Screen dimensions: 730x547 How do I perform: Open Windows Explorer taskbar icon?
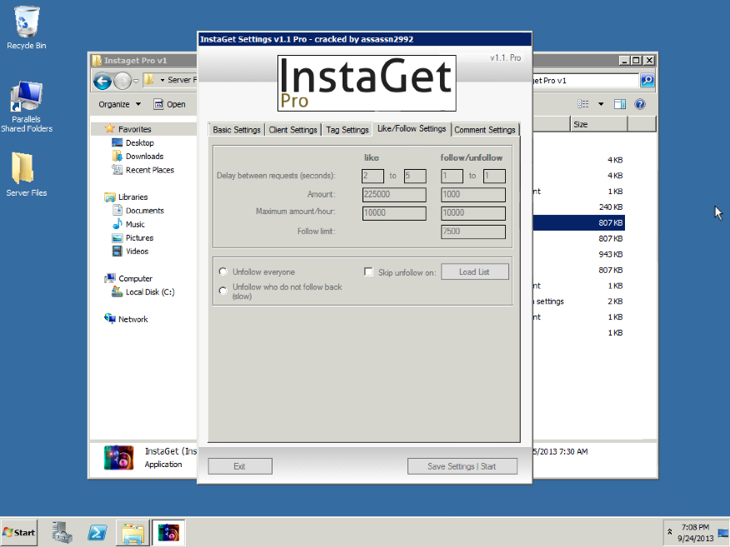(132, 533)
